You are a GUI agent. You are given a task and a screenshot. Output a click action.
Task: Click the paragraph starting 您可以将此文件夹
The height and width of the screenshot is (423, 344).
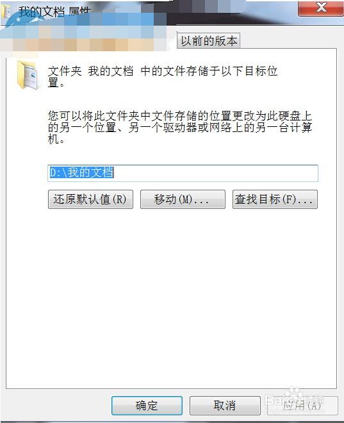[180, 128]
